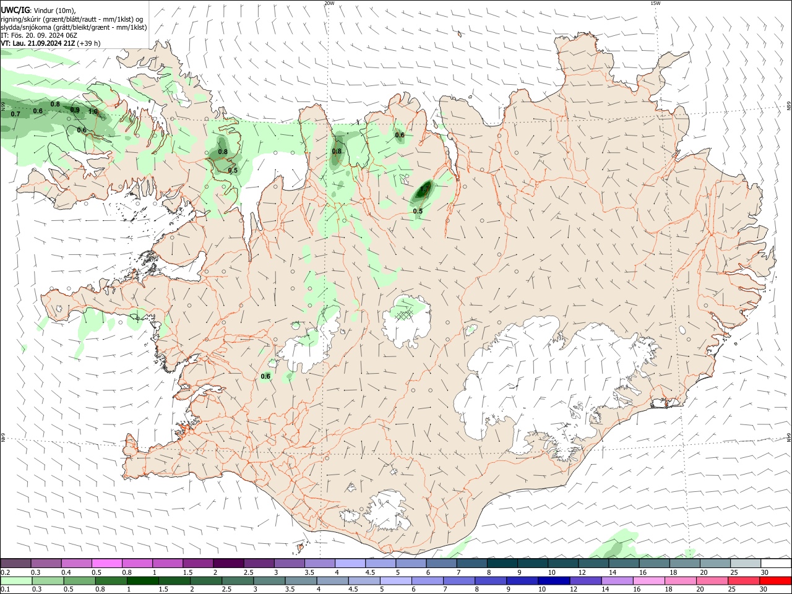Image resolution: width=792 pixels, height=594 pixels.
Task: Click the '4.5' label under upper legend row
Action: [370, 572]
